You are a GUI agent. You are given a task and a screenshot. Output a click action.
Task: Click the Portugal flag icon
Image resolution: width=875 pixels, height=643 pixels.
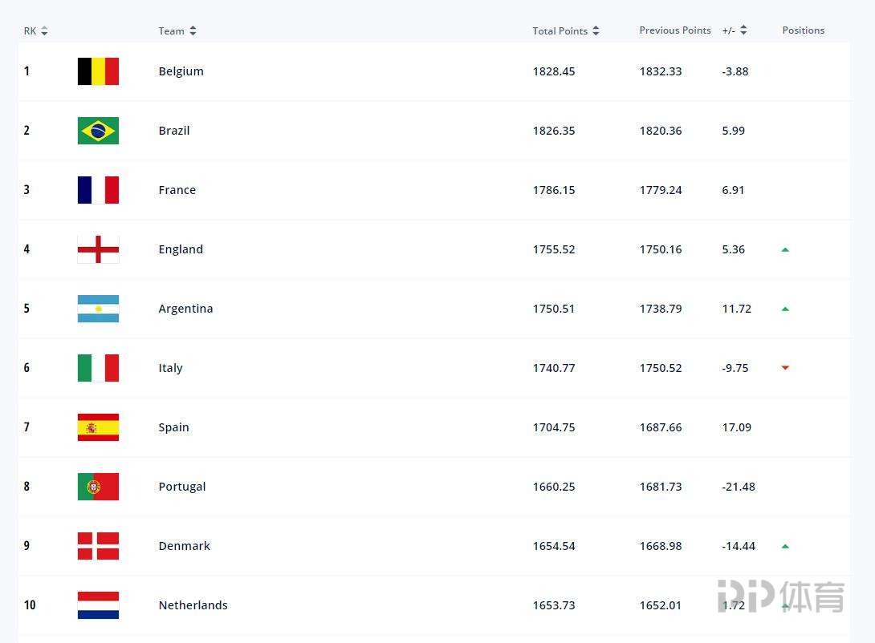point(98,487)
